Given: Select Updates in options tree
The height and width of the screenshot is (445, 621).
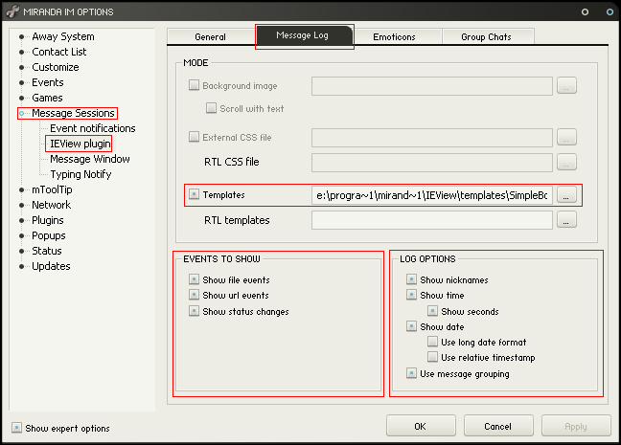Looking at the screenshot, I should pos(51,266).
